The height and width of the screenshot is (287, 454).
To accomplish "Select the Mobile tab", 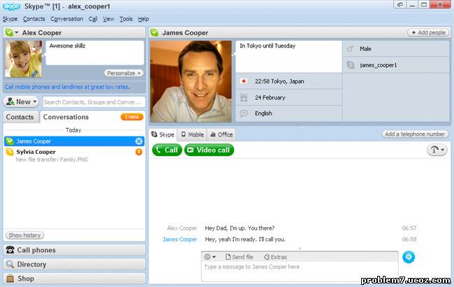I will click(192, 134).
